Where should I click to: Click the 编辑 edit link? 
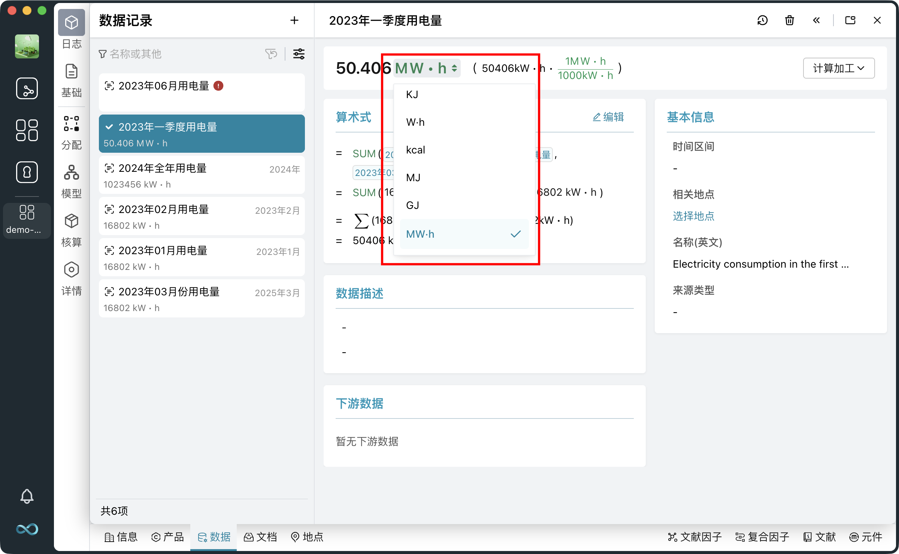point(608,117)
